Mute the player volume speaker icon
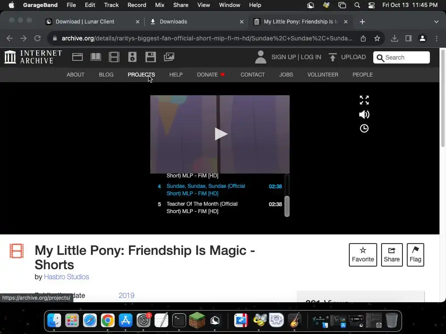This screenshot has height=334, width=446. (364, 114)
